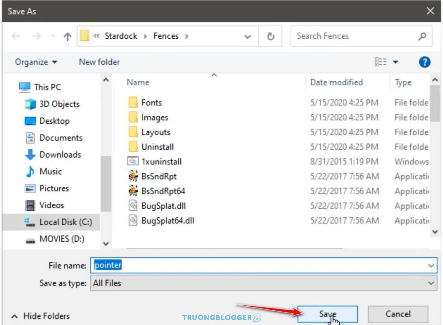Open recent locations dropdown arrow
The image size is (443, 325).
pyautogui.click(x=53, y=36)
